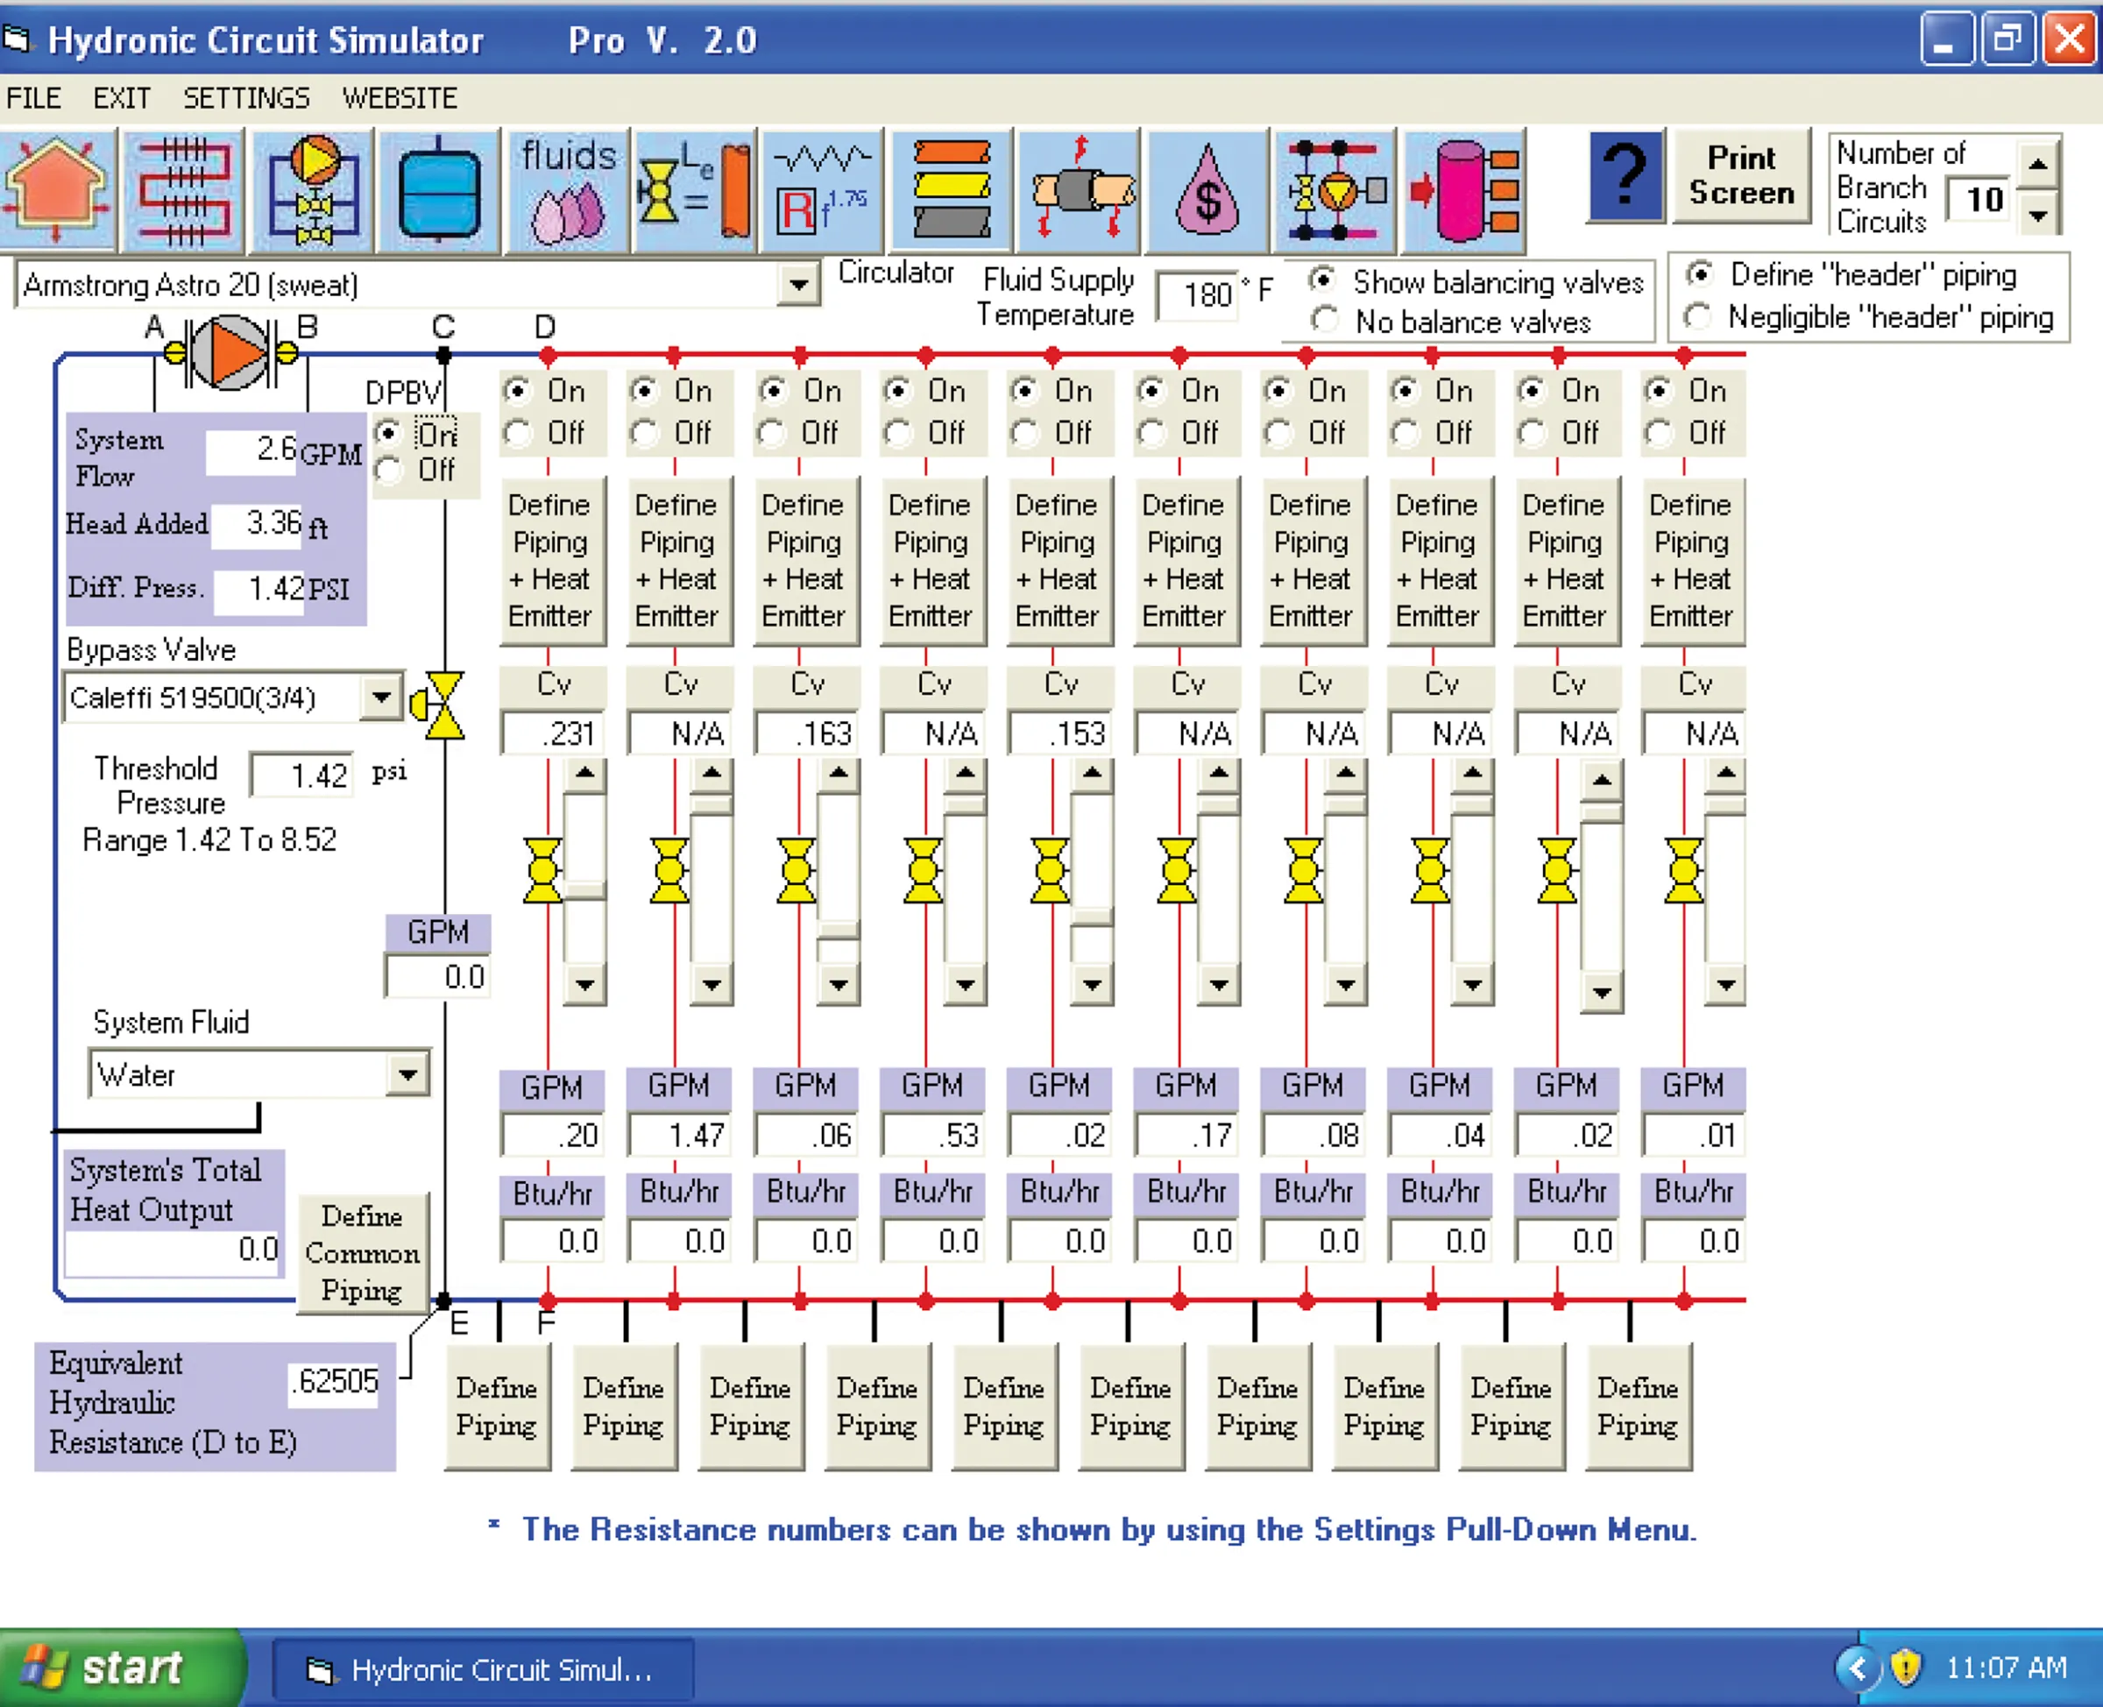Screen dimensions: 2103x1707
Task: Open the System Fluid Water dropdown
Action: point(407,1074)
